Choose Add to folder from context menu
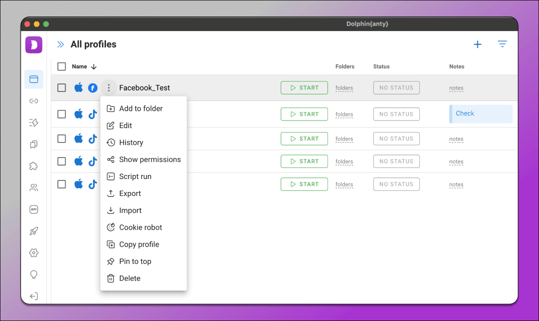Image resolution: width=539 pixels, height=321 pixels. [143, 108]
